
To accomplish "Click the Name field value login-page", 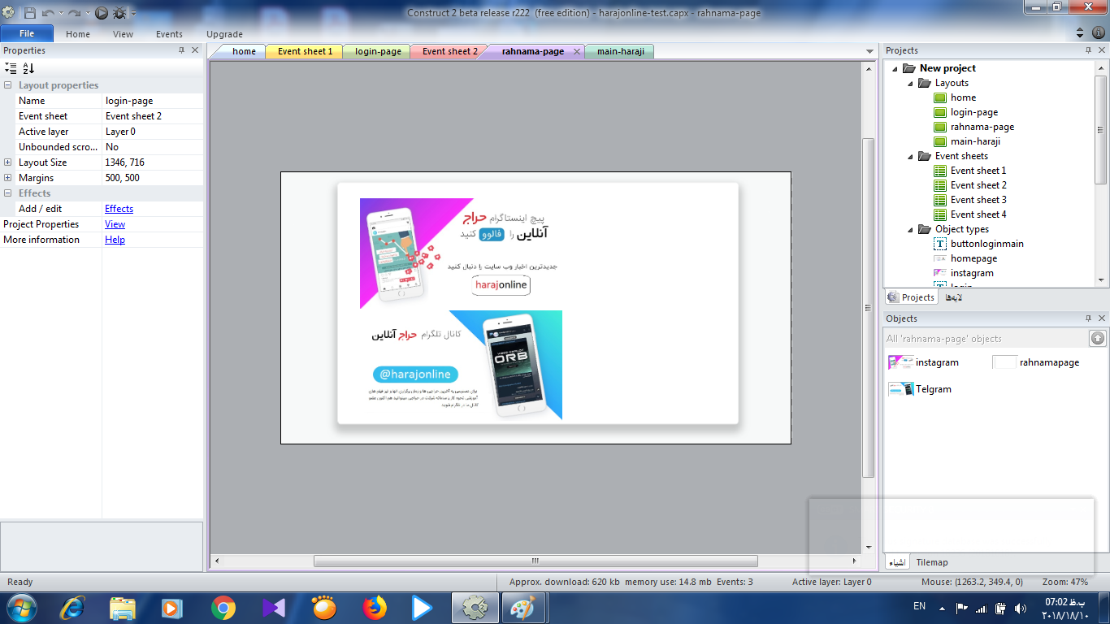I will (153, 101).
